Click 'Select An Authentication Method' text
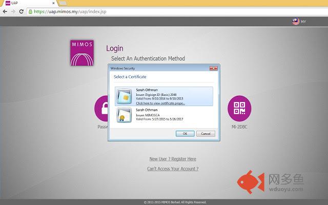This screenshot has height=205, width=328. [x=148, y=58]
